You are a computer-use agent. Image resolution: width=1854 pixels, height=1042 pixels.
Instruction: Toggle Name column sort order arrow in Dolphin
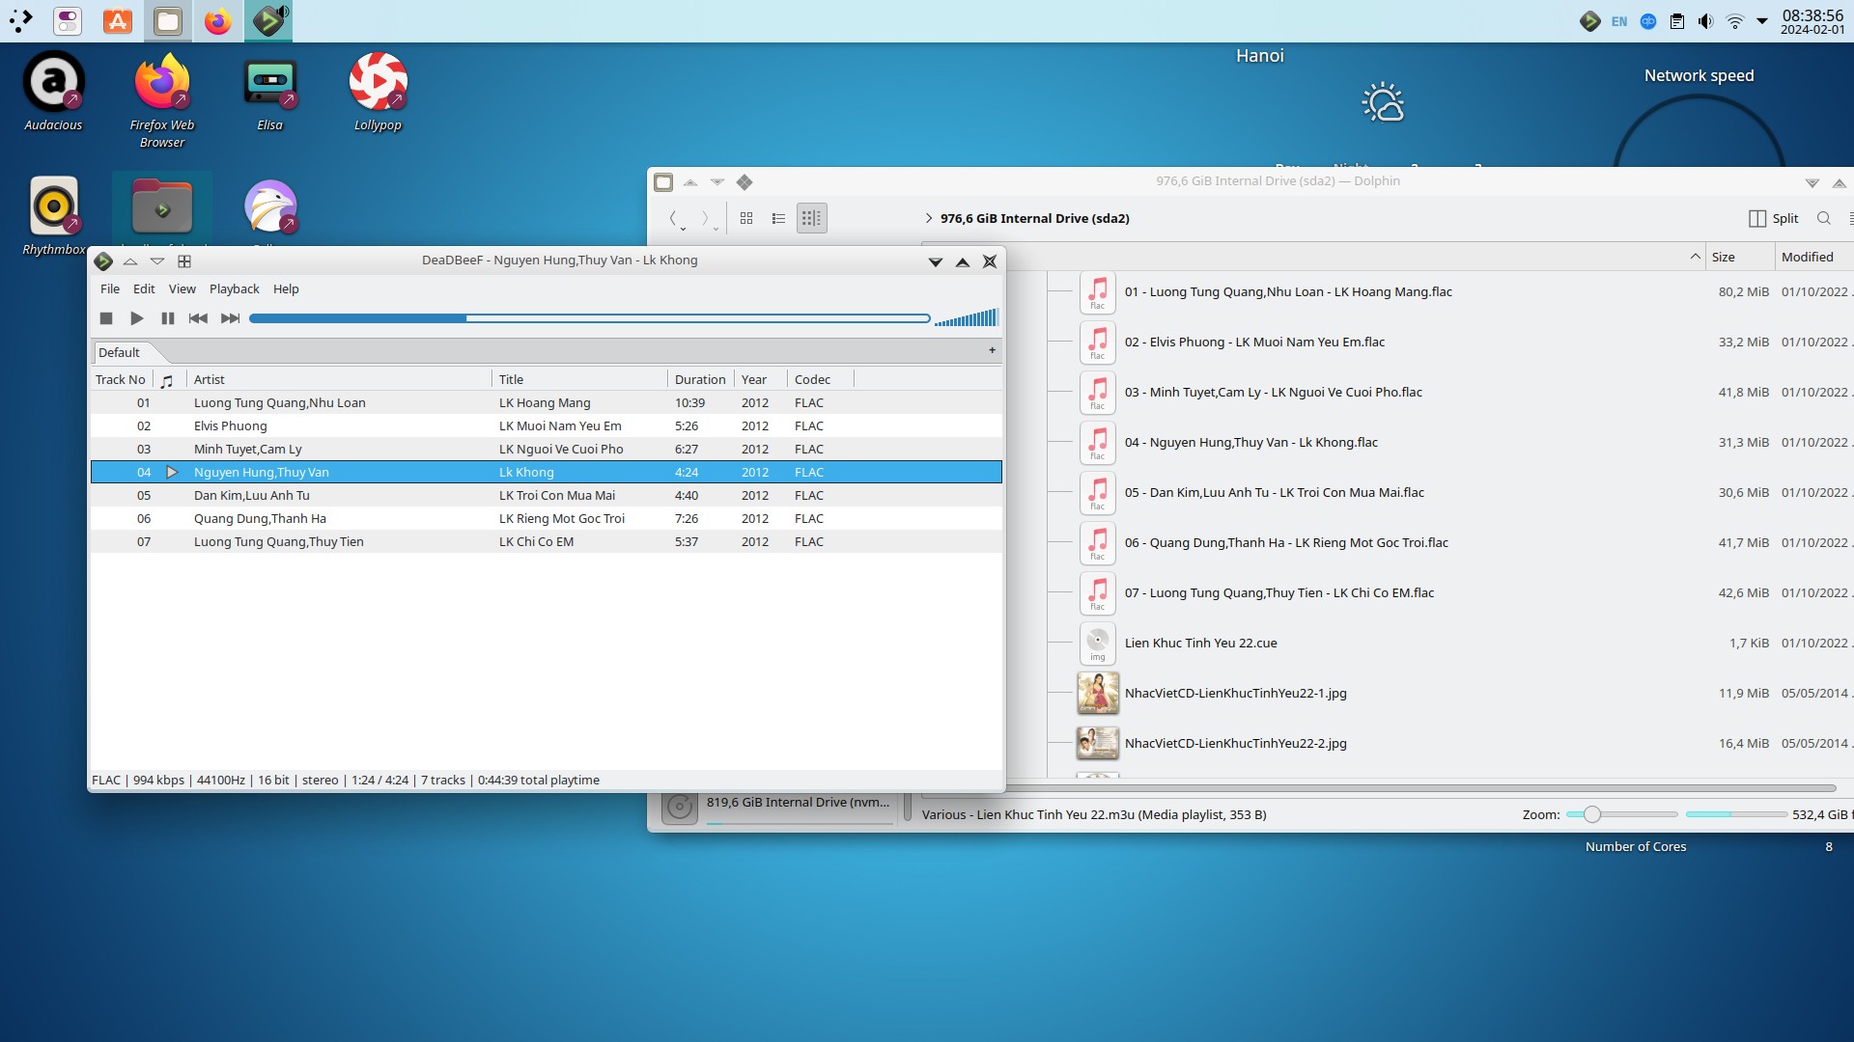pos(1695,257)
